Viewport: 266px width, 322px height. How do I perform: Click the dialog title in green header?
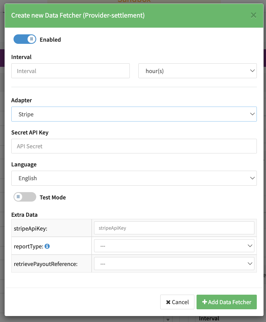[78, 15]
